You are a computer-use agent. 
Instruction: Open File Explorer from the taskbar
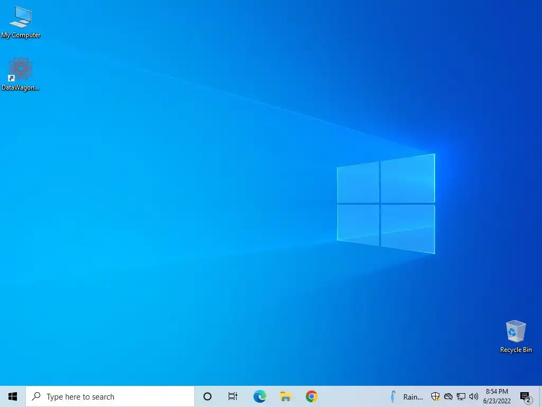point(285,396)
